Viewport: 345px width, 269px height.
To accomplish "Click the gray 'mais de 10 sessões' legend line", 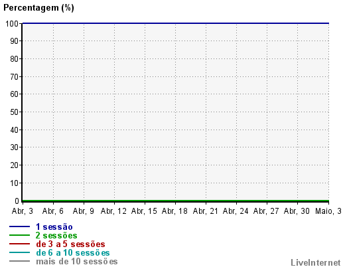I will click(19, 261).
